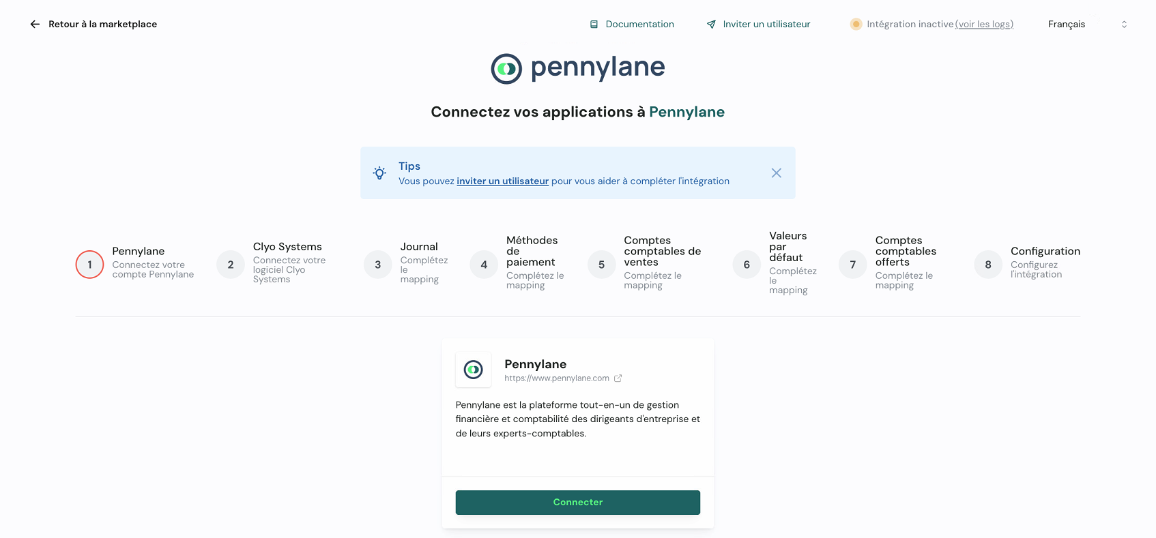Click the paper plane invite icon
This screenshot has width=1156, height=538.
coord(711,24)
